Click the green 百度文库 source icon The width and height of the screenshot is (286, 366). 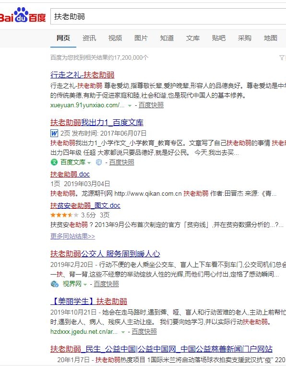[54, 162]
